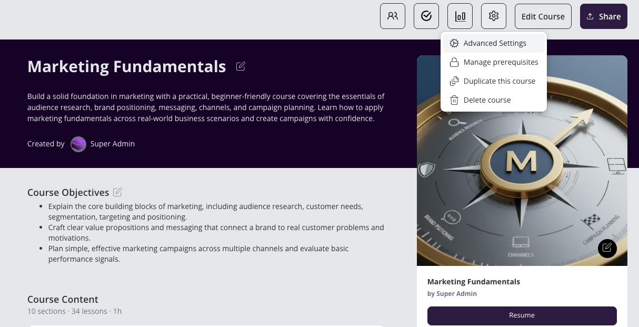
Task: Click the "10 sections · 34 lessons · 1h" text
Action: (74, 311)
